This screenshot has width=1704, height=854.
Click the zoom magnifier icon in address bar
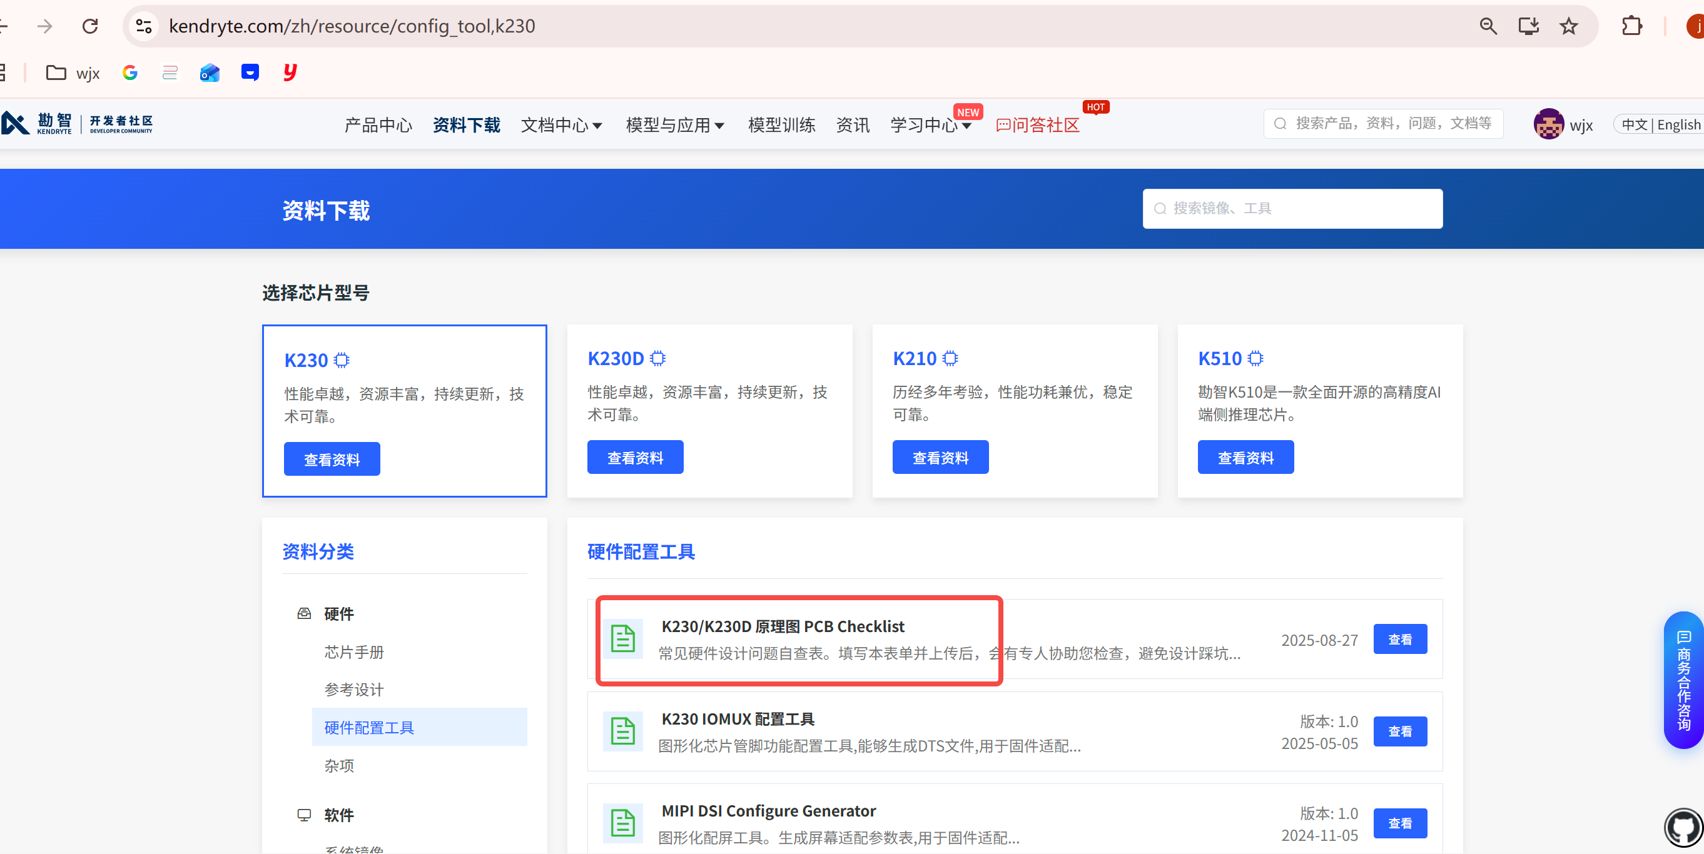[1488, 26]
